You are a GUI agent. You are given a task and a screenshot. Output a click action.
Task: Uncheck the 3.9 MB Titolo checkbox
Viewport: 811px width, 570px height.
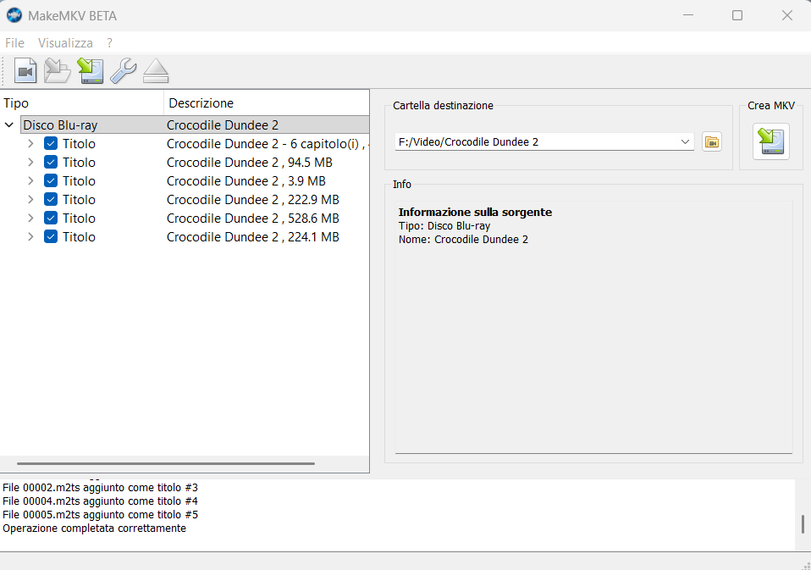click(51, 181)
